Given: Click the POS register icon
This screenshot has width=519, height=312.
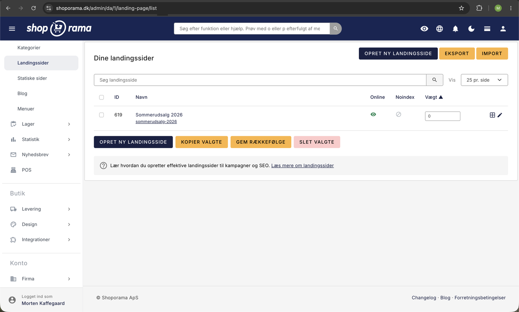Looking at the screenshot, I should point(14,170).
